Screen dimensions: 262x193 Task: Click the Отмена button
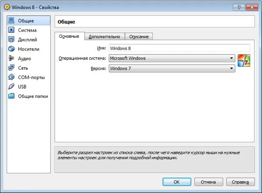209,182
